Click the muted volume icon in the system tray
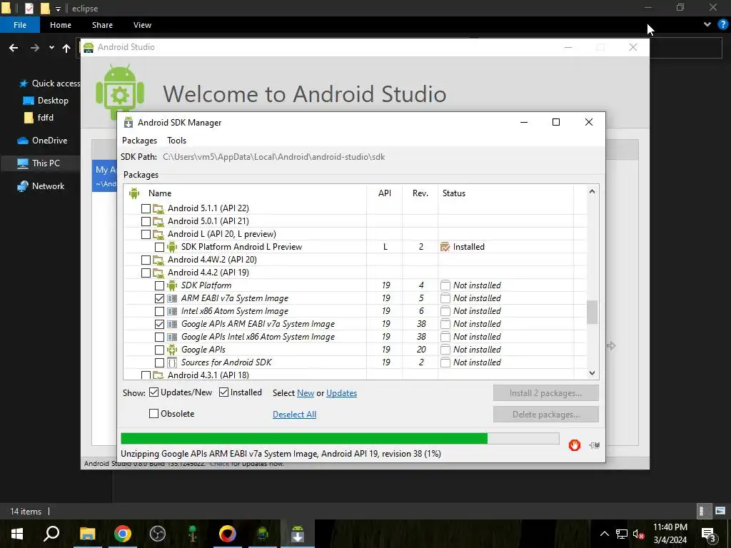Screen dimensions: 731x548 point(637,534)
